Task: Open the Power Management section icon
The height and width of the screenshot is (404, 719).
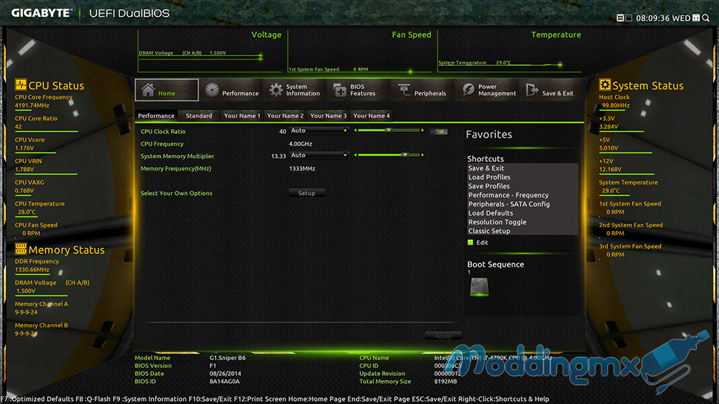Action: (x=468, y=90)
